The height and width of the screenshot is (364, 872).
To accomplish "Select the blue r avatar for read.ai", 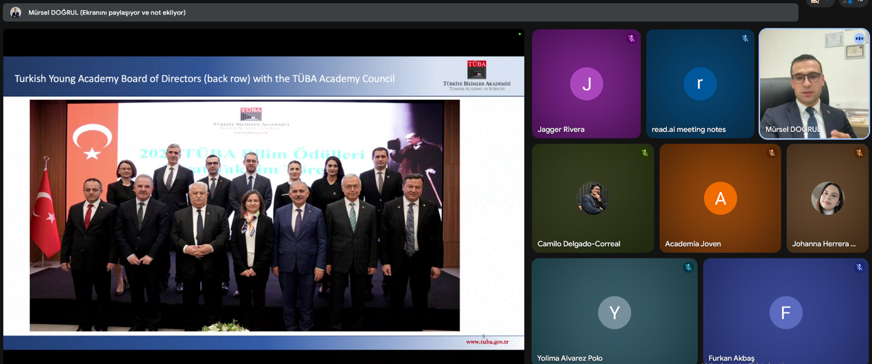I will [x=699, y=84].
